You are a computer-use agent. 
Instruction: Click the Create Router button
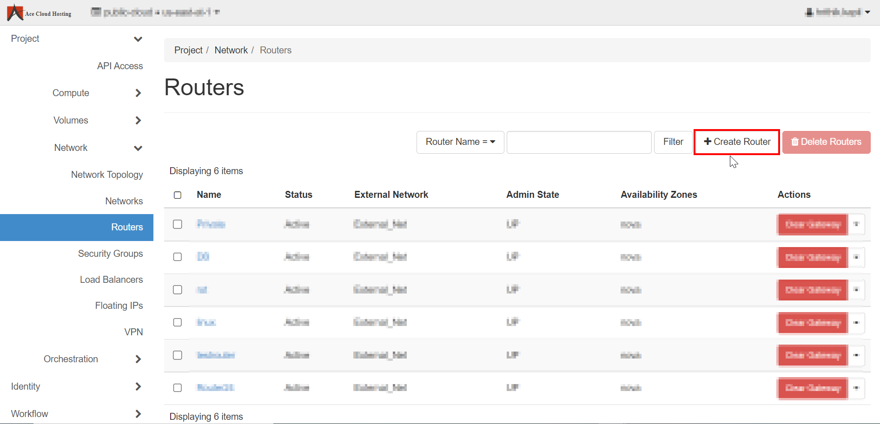tap(737, 142)
